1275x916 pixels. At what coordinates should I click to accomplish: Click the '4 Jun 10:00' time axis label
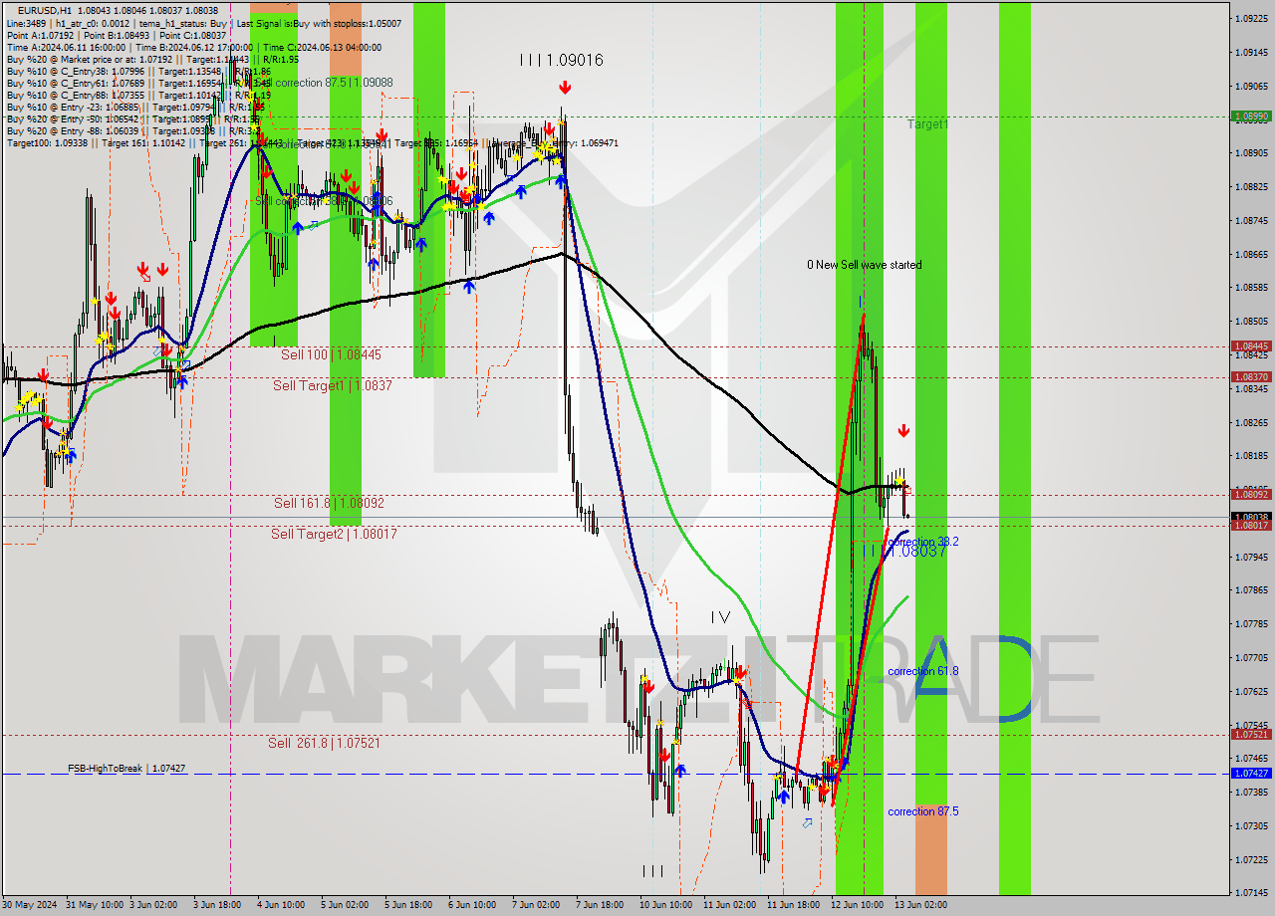(281, 905)
